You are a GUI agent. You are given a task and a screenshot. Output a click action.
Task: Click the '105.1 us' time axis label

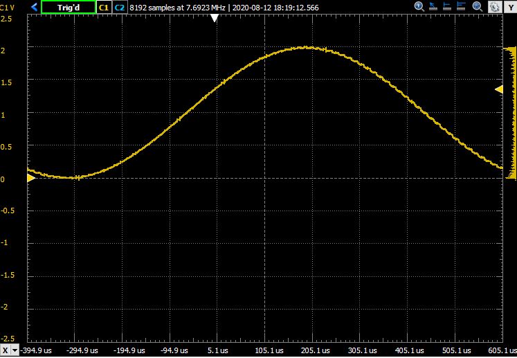click(269, 350)
